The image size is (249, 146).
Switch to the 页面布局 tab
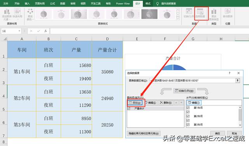[x=40, y=4]
